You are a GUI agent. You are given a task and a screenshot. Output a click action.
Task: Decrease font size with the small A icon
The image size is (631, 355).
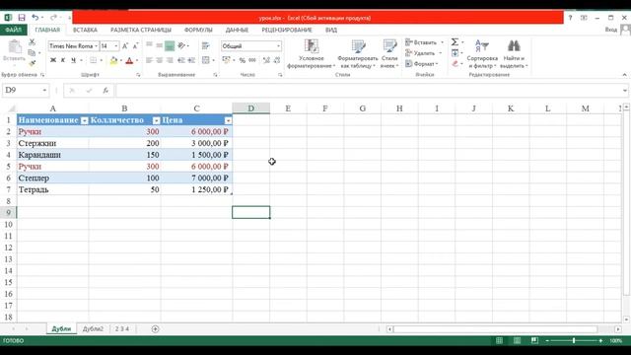[136, 46]
